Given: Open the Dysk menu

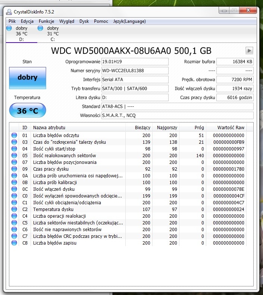Looking at the screenshot, I should click(x=84, y=21).
